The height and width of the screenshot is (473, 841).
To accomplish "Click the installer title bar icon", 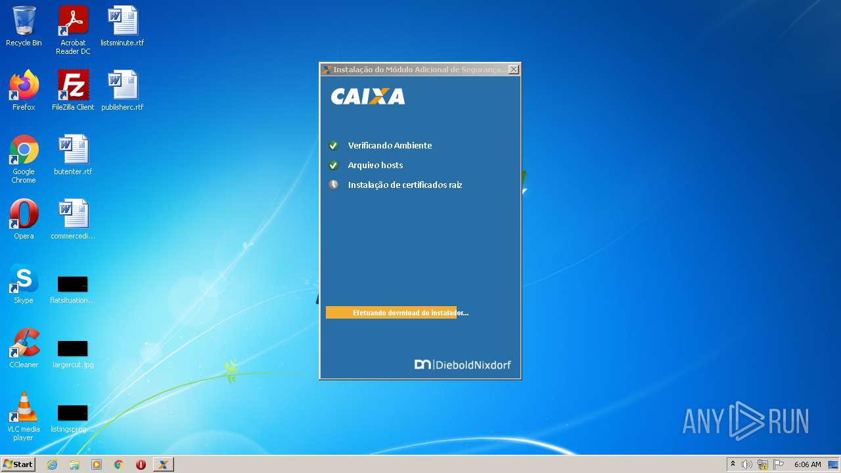I will pyautogui.click(x=327, y=69).
